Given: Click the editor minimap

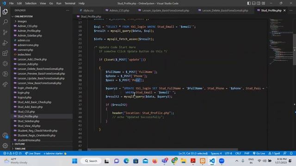Looking at the screenshot, I should click(281, 41).
